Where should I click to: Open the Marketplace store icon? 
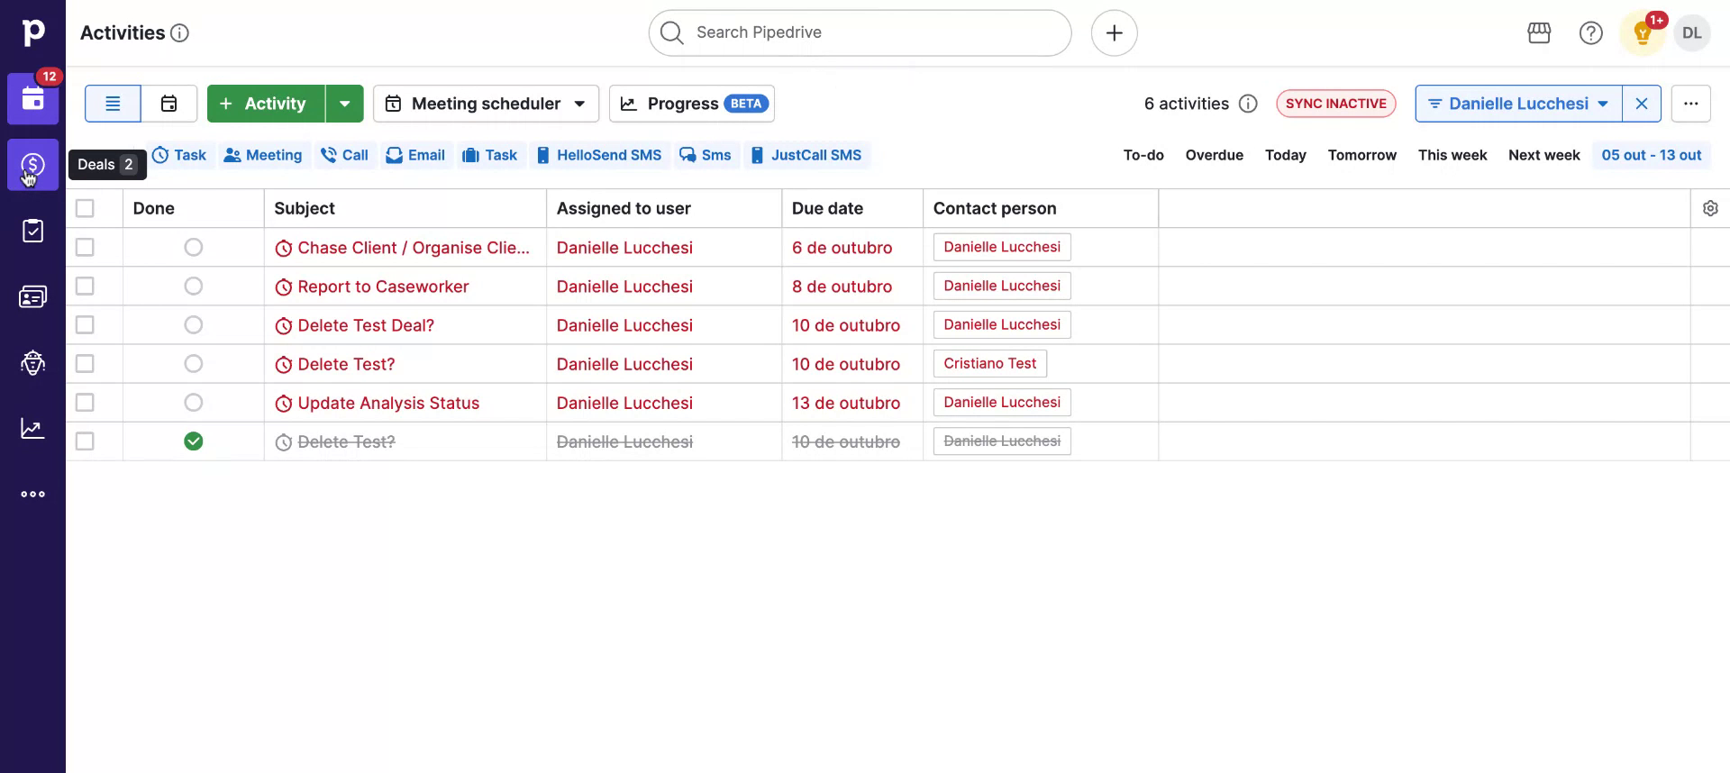pyautogui.click(x=1539, y=33)
